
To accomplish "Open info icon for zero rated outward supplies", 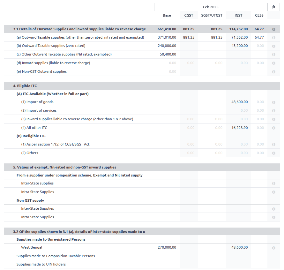I will click(x=273, y=46).
